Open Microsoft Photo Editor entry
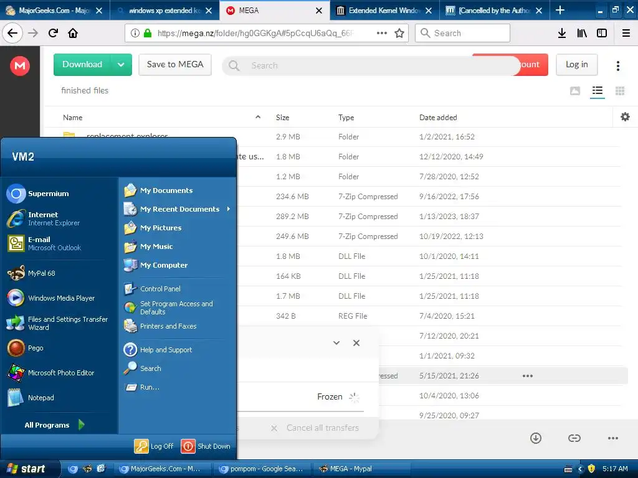Screen dimensions: 638x478 [50, 373]
